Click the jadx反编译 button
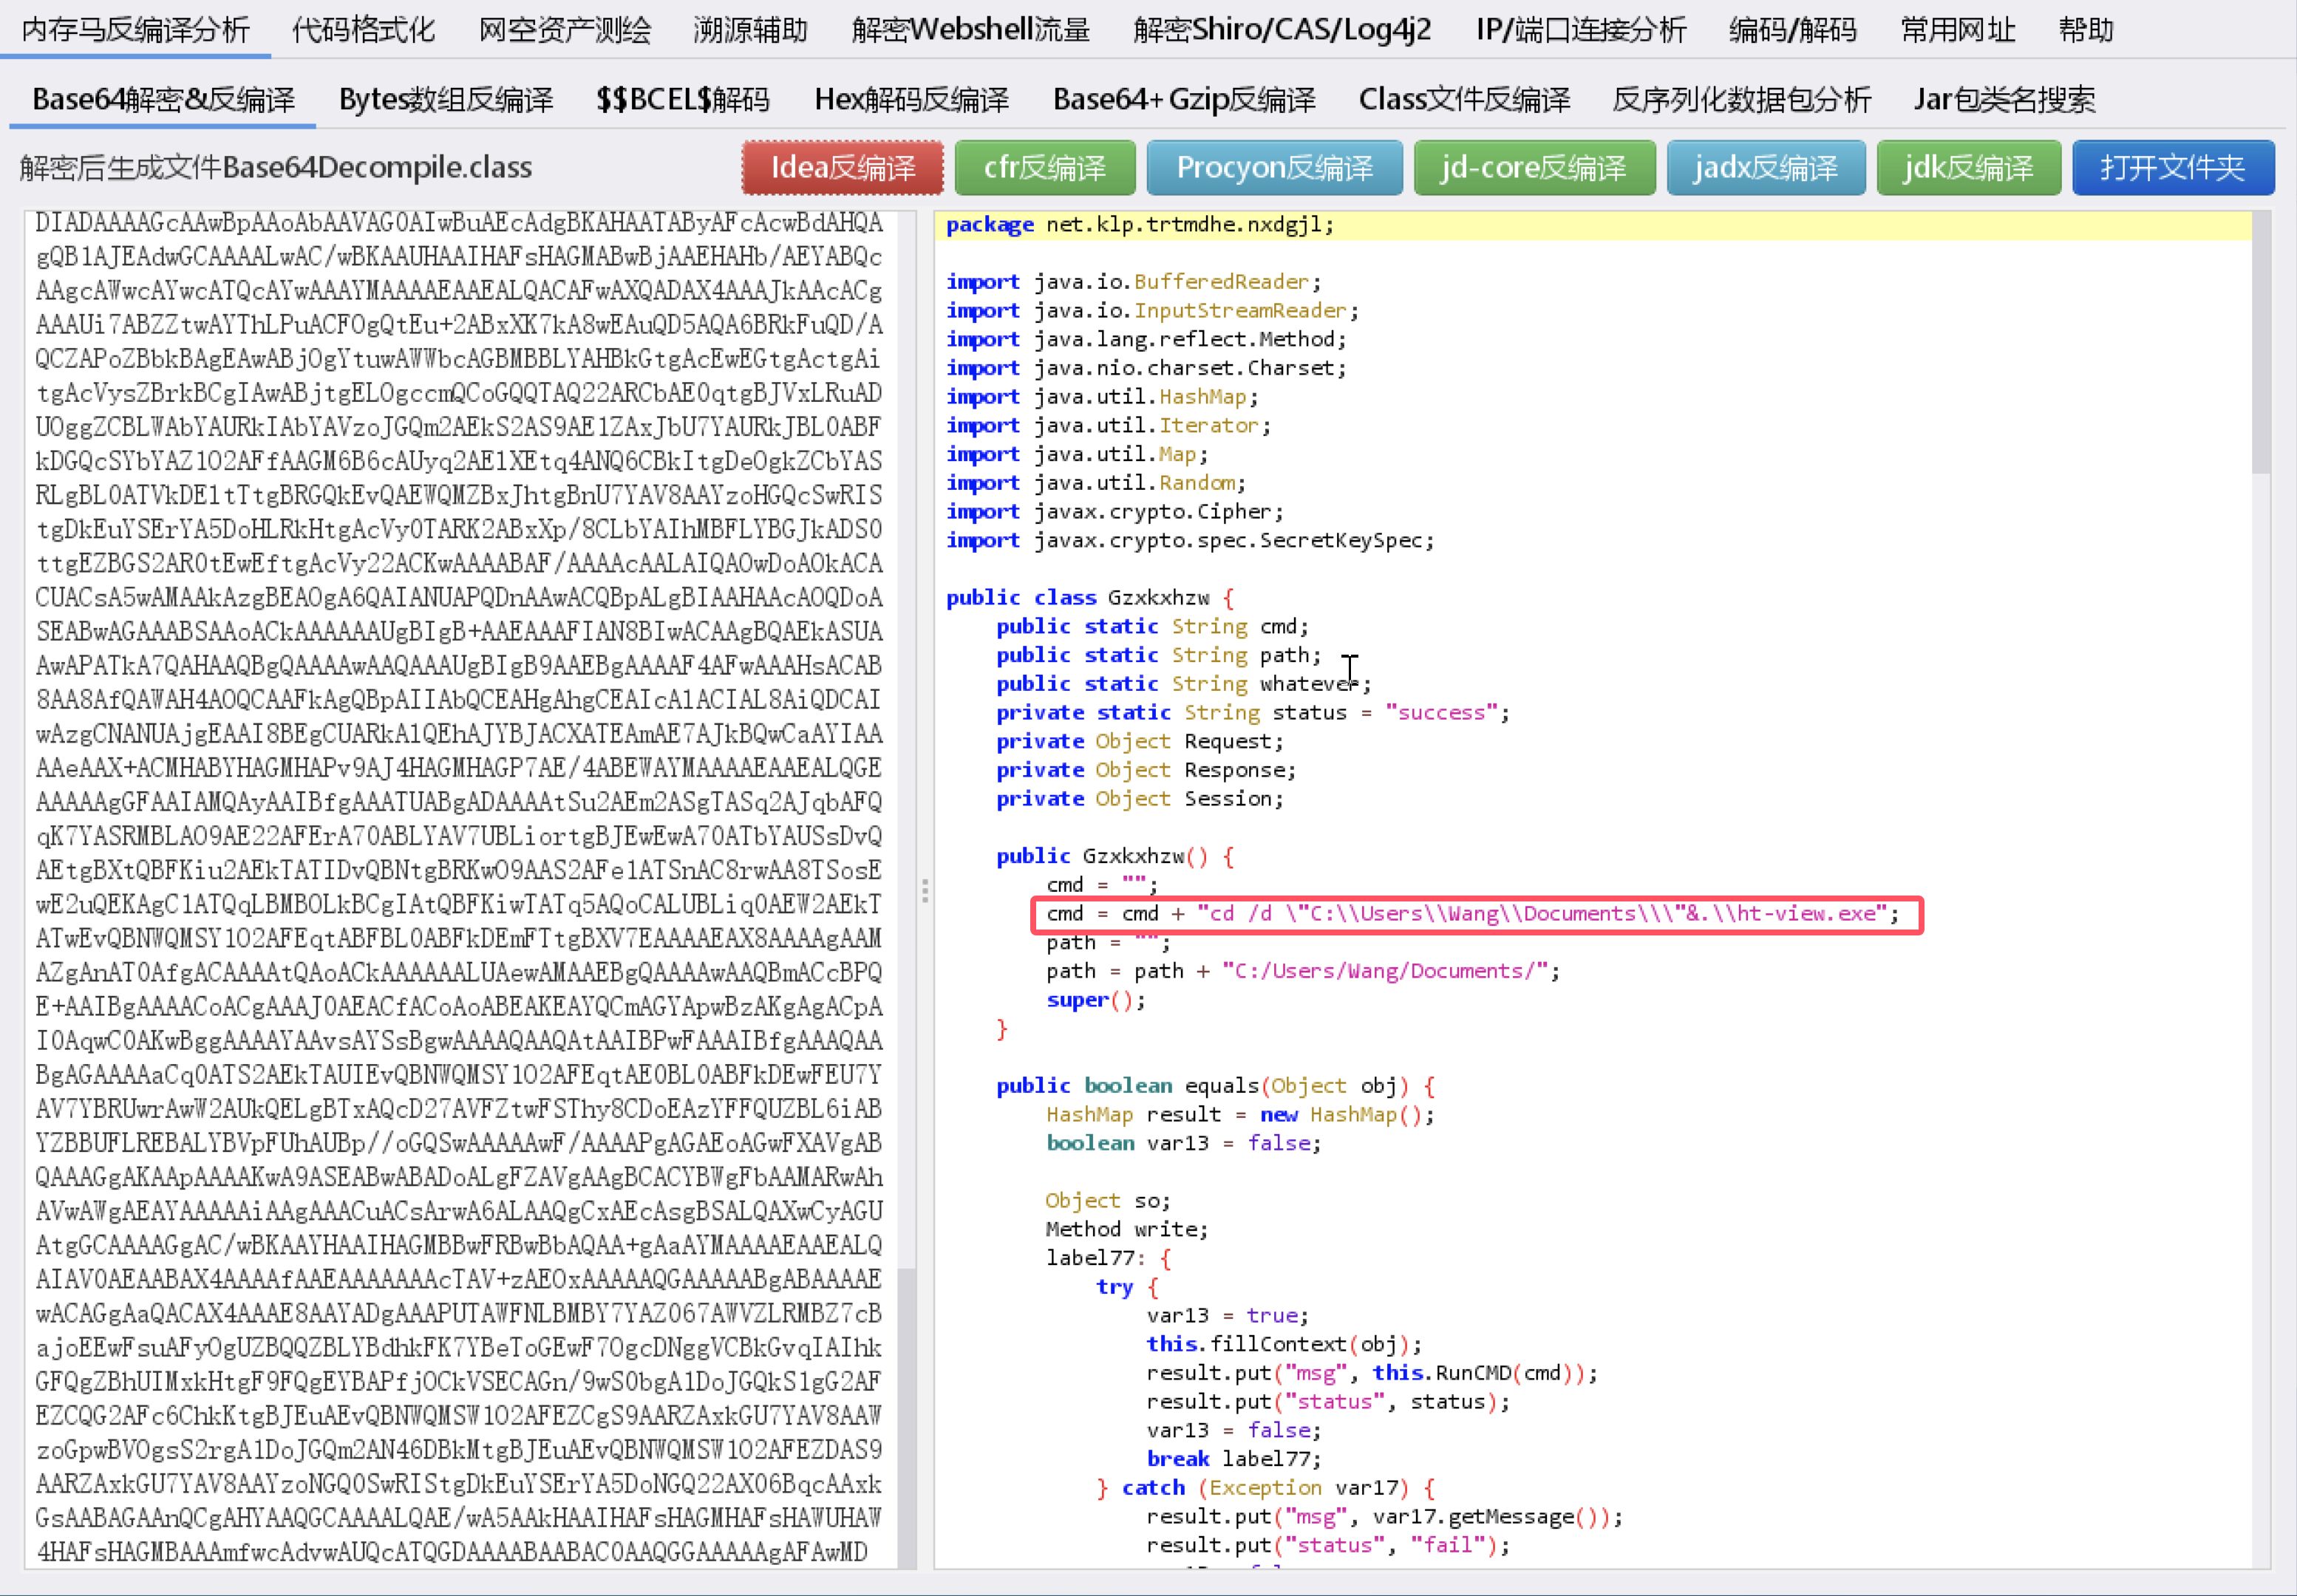The height and width of the screenshot is (1596, 2297). click(x=1766, y=168)
